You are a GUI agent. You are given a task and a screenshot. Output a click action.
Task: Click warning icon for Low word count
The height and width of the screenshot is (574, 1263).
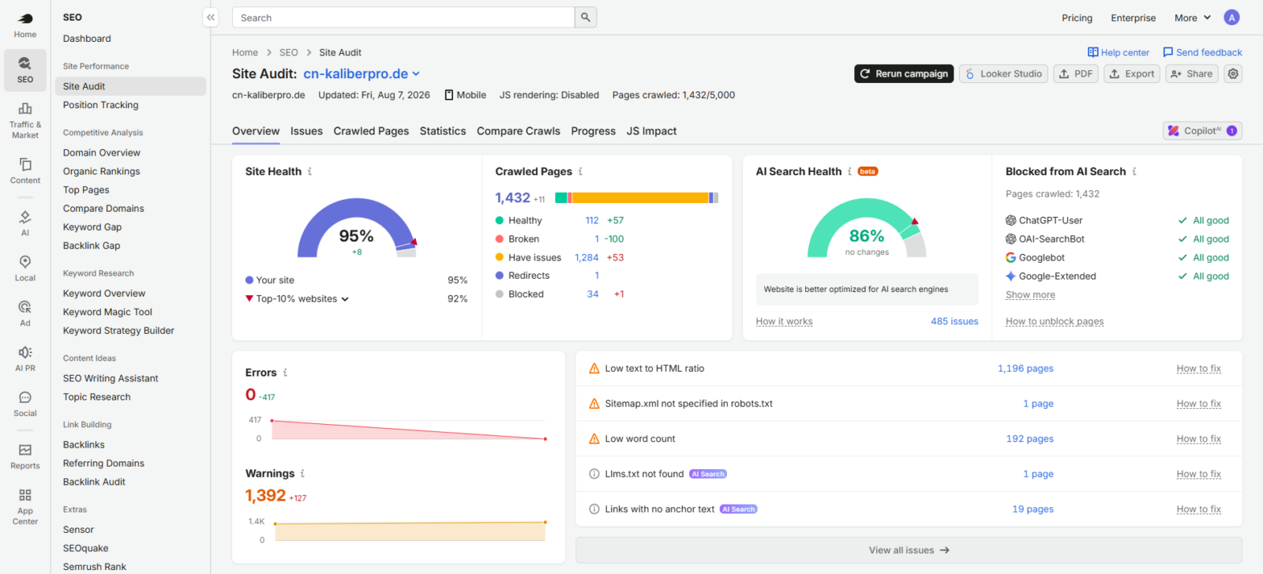[x=594, y=439]
